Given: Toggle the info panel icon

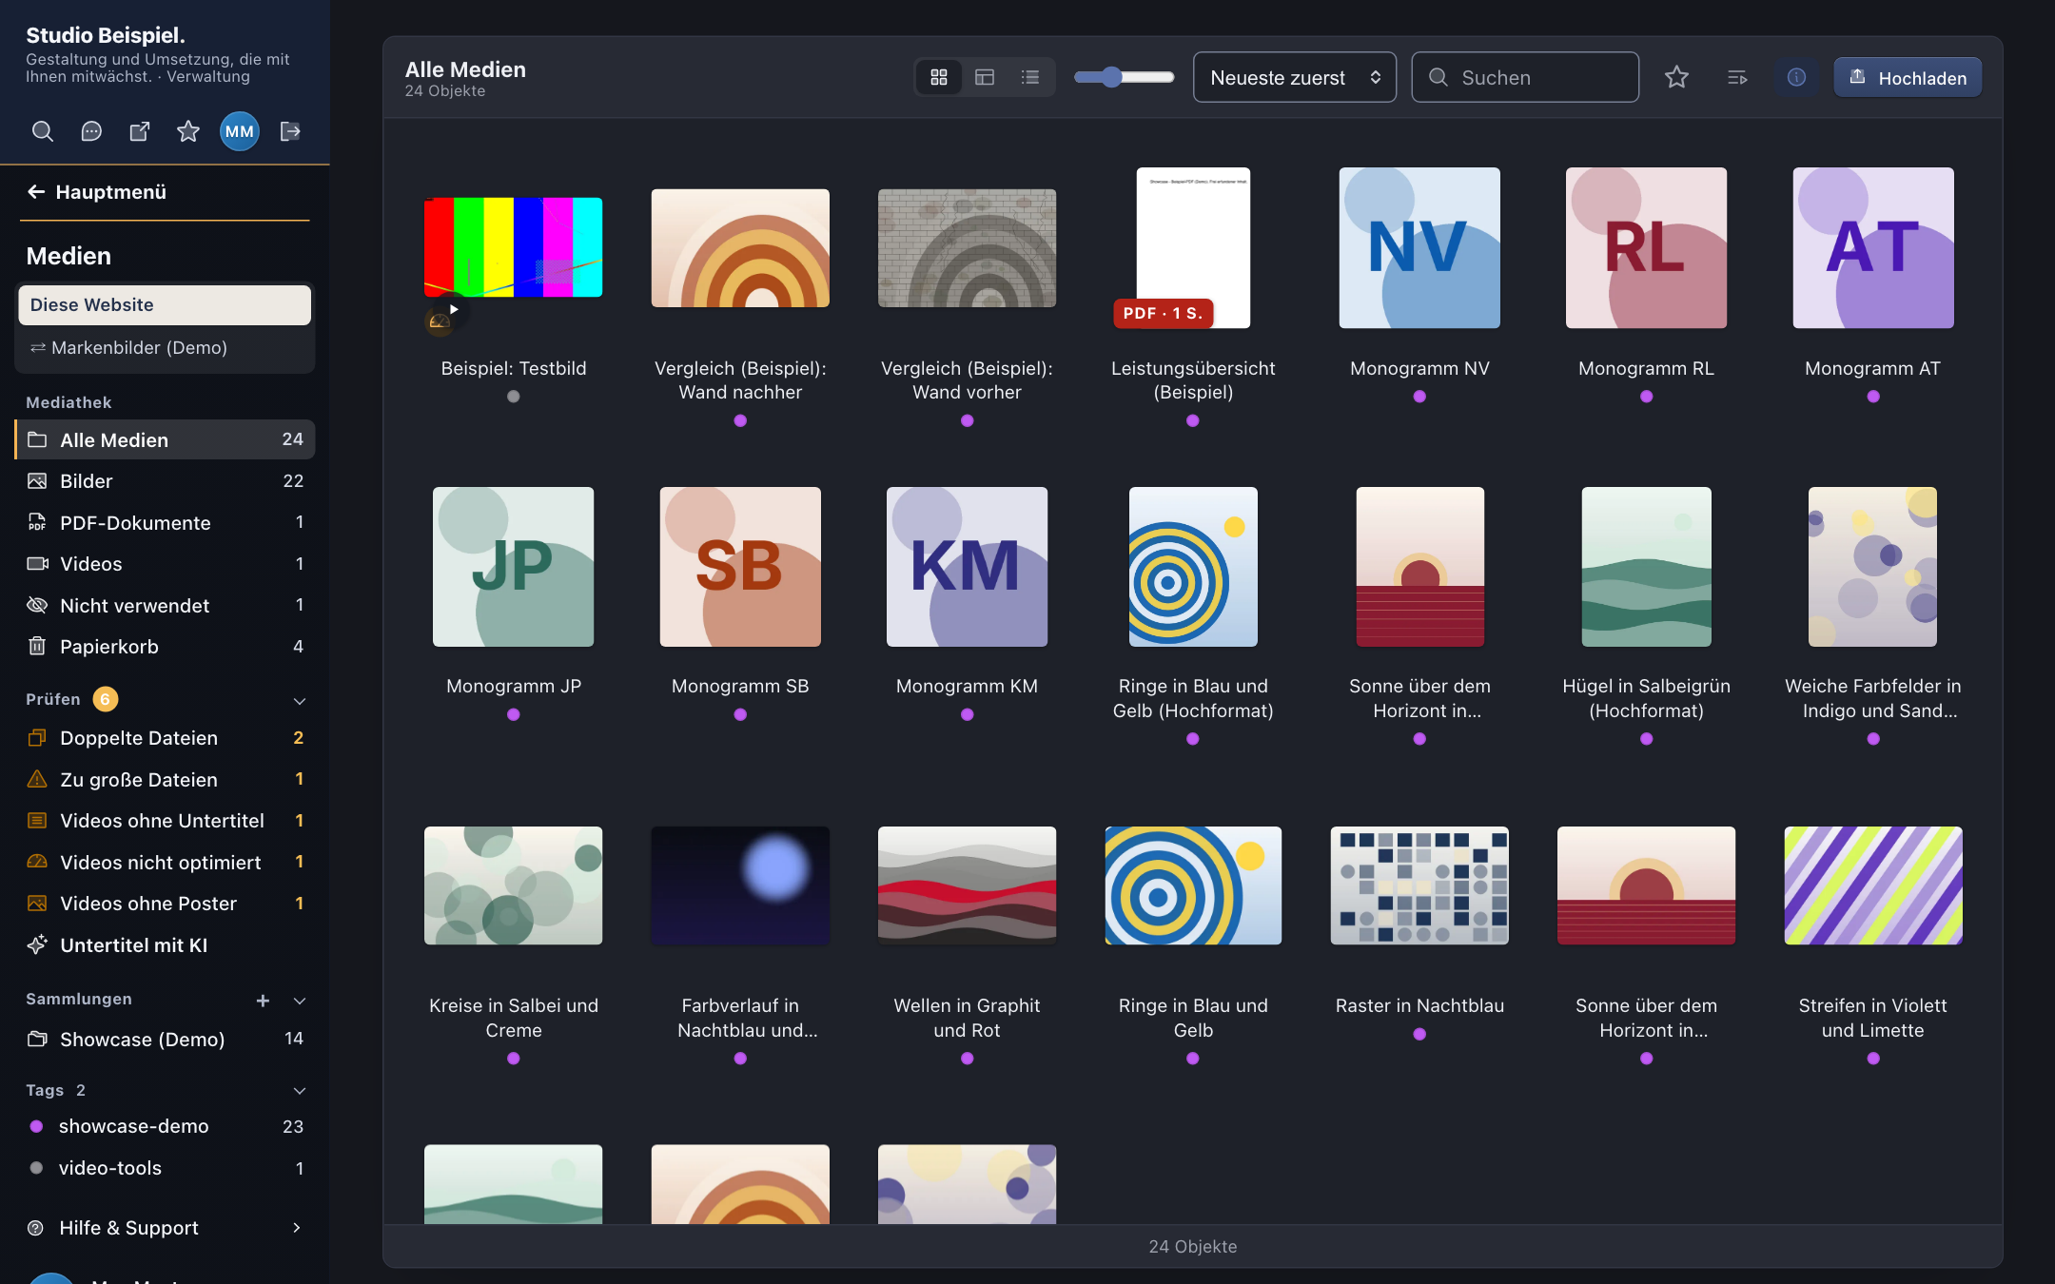Looking at the screenshot, I should [x=1796, y=77].
